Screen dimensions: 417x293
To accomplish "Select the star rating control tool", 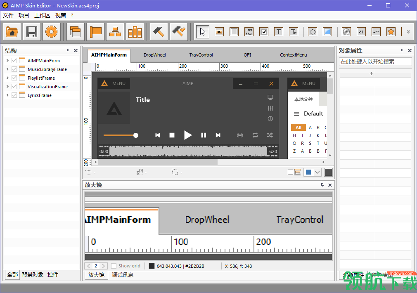I will click(391, 32).
